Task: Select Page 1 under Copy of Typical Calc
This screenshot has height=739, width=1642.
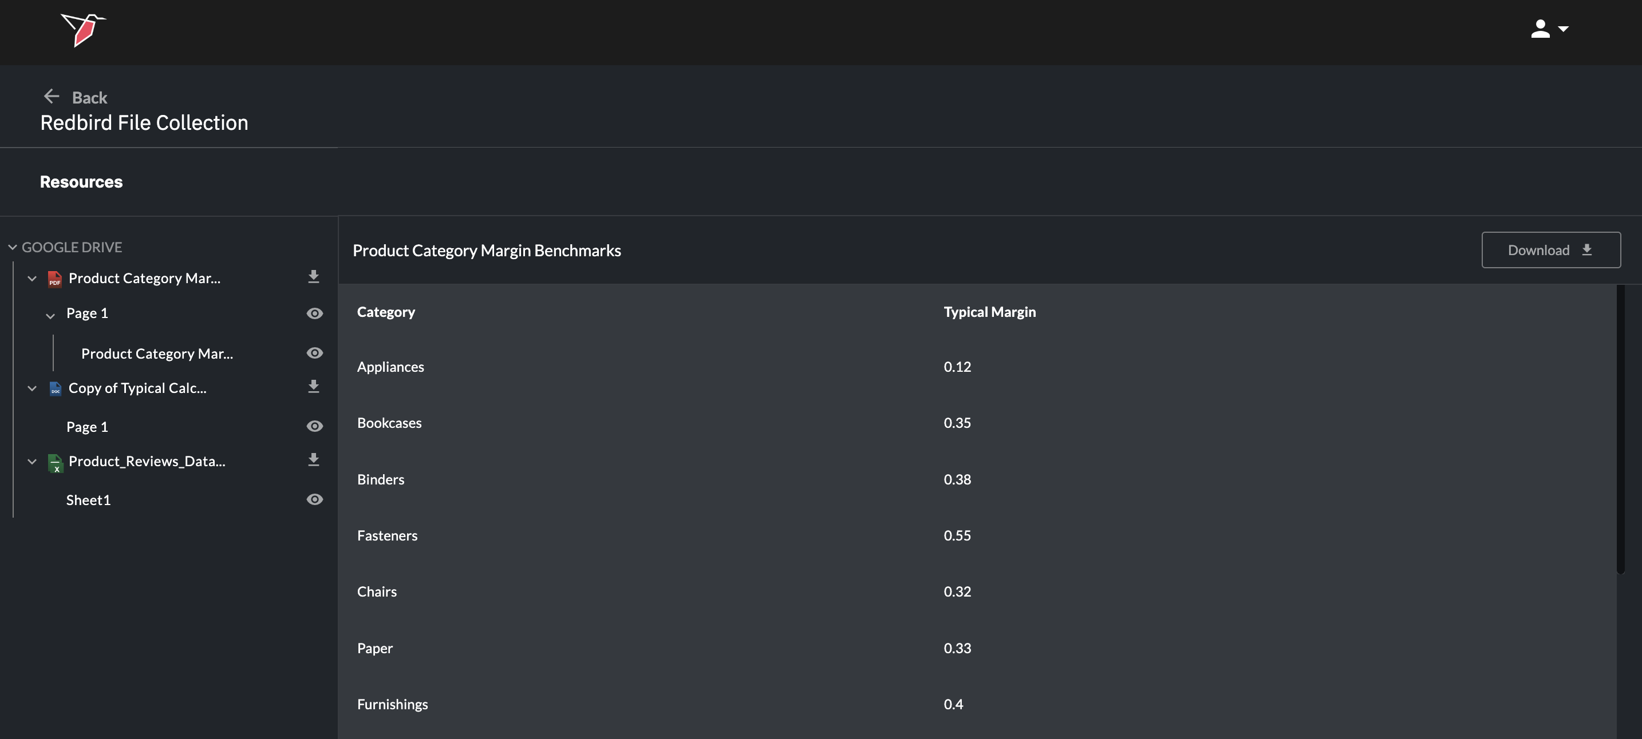Action: [x=88, y=427]
